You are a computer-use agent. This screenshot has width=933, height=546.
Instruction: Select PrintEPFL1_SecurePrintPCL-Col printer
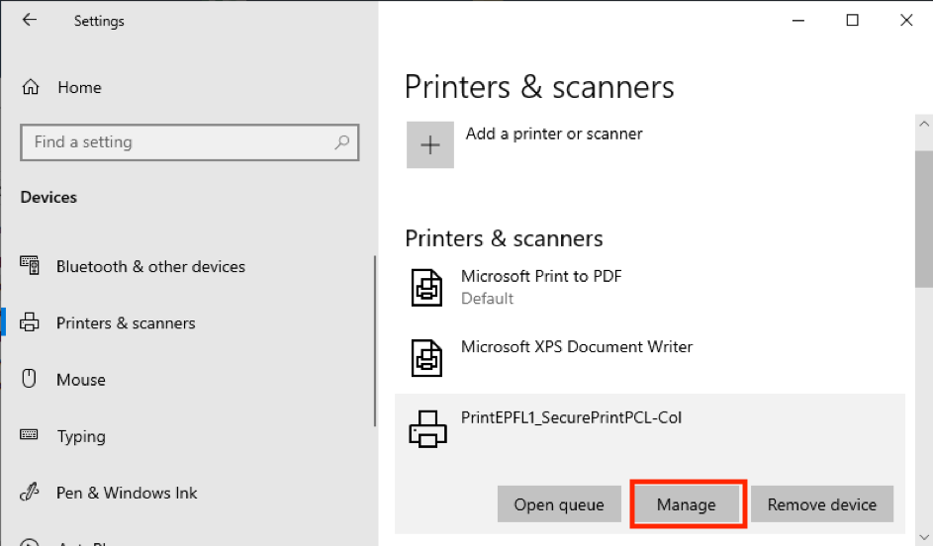pyautogui.click(x=571, y=417)
